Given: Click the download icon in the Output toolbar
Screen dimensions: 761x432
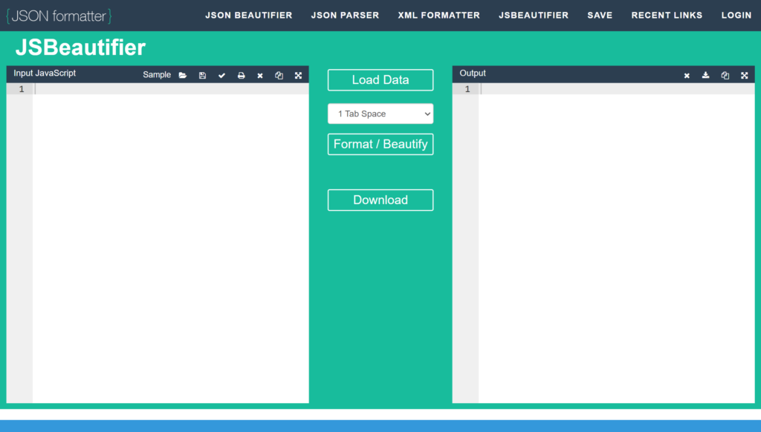Looking at the screenshot, I should point(706,75).
